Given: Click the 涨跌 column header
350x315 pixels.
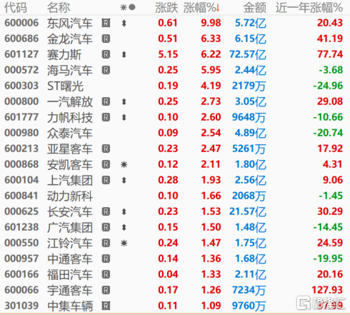Looking at the screenshot, I should point(166,8).
